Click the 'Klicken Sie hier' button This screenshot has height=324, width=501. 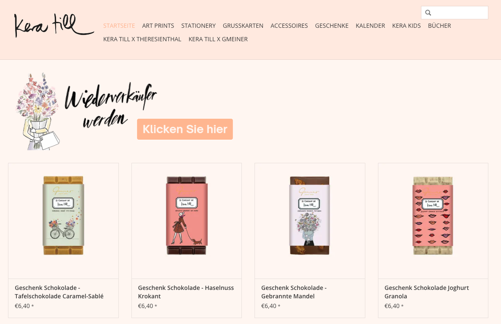185,129
